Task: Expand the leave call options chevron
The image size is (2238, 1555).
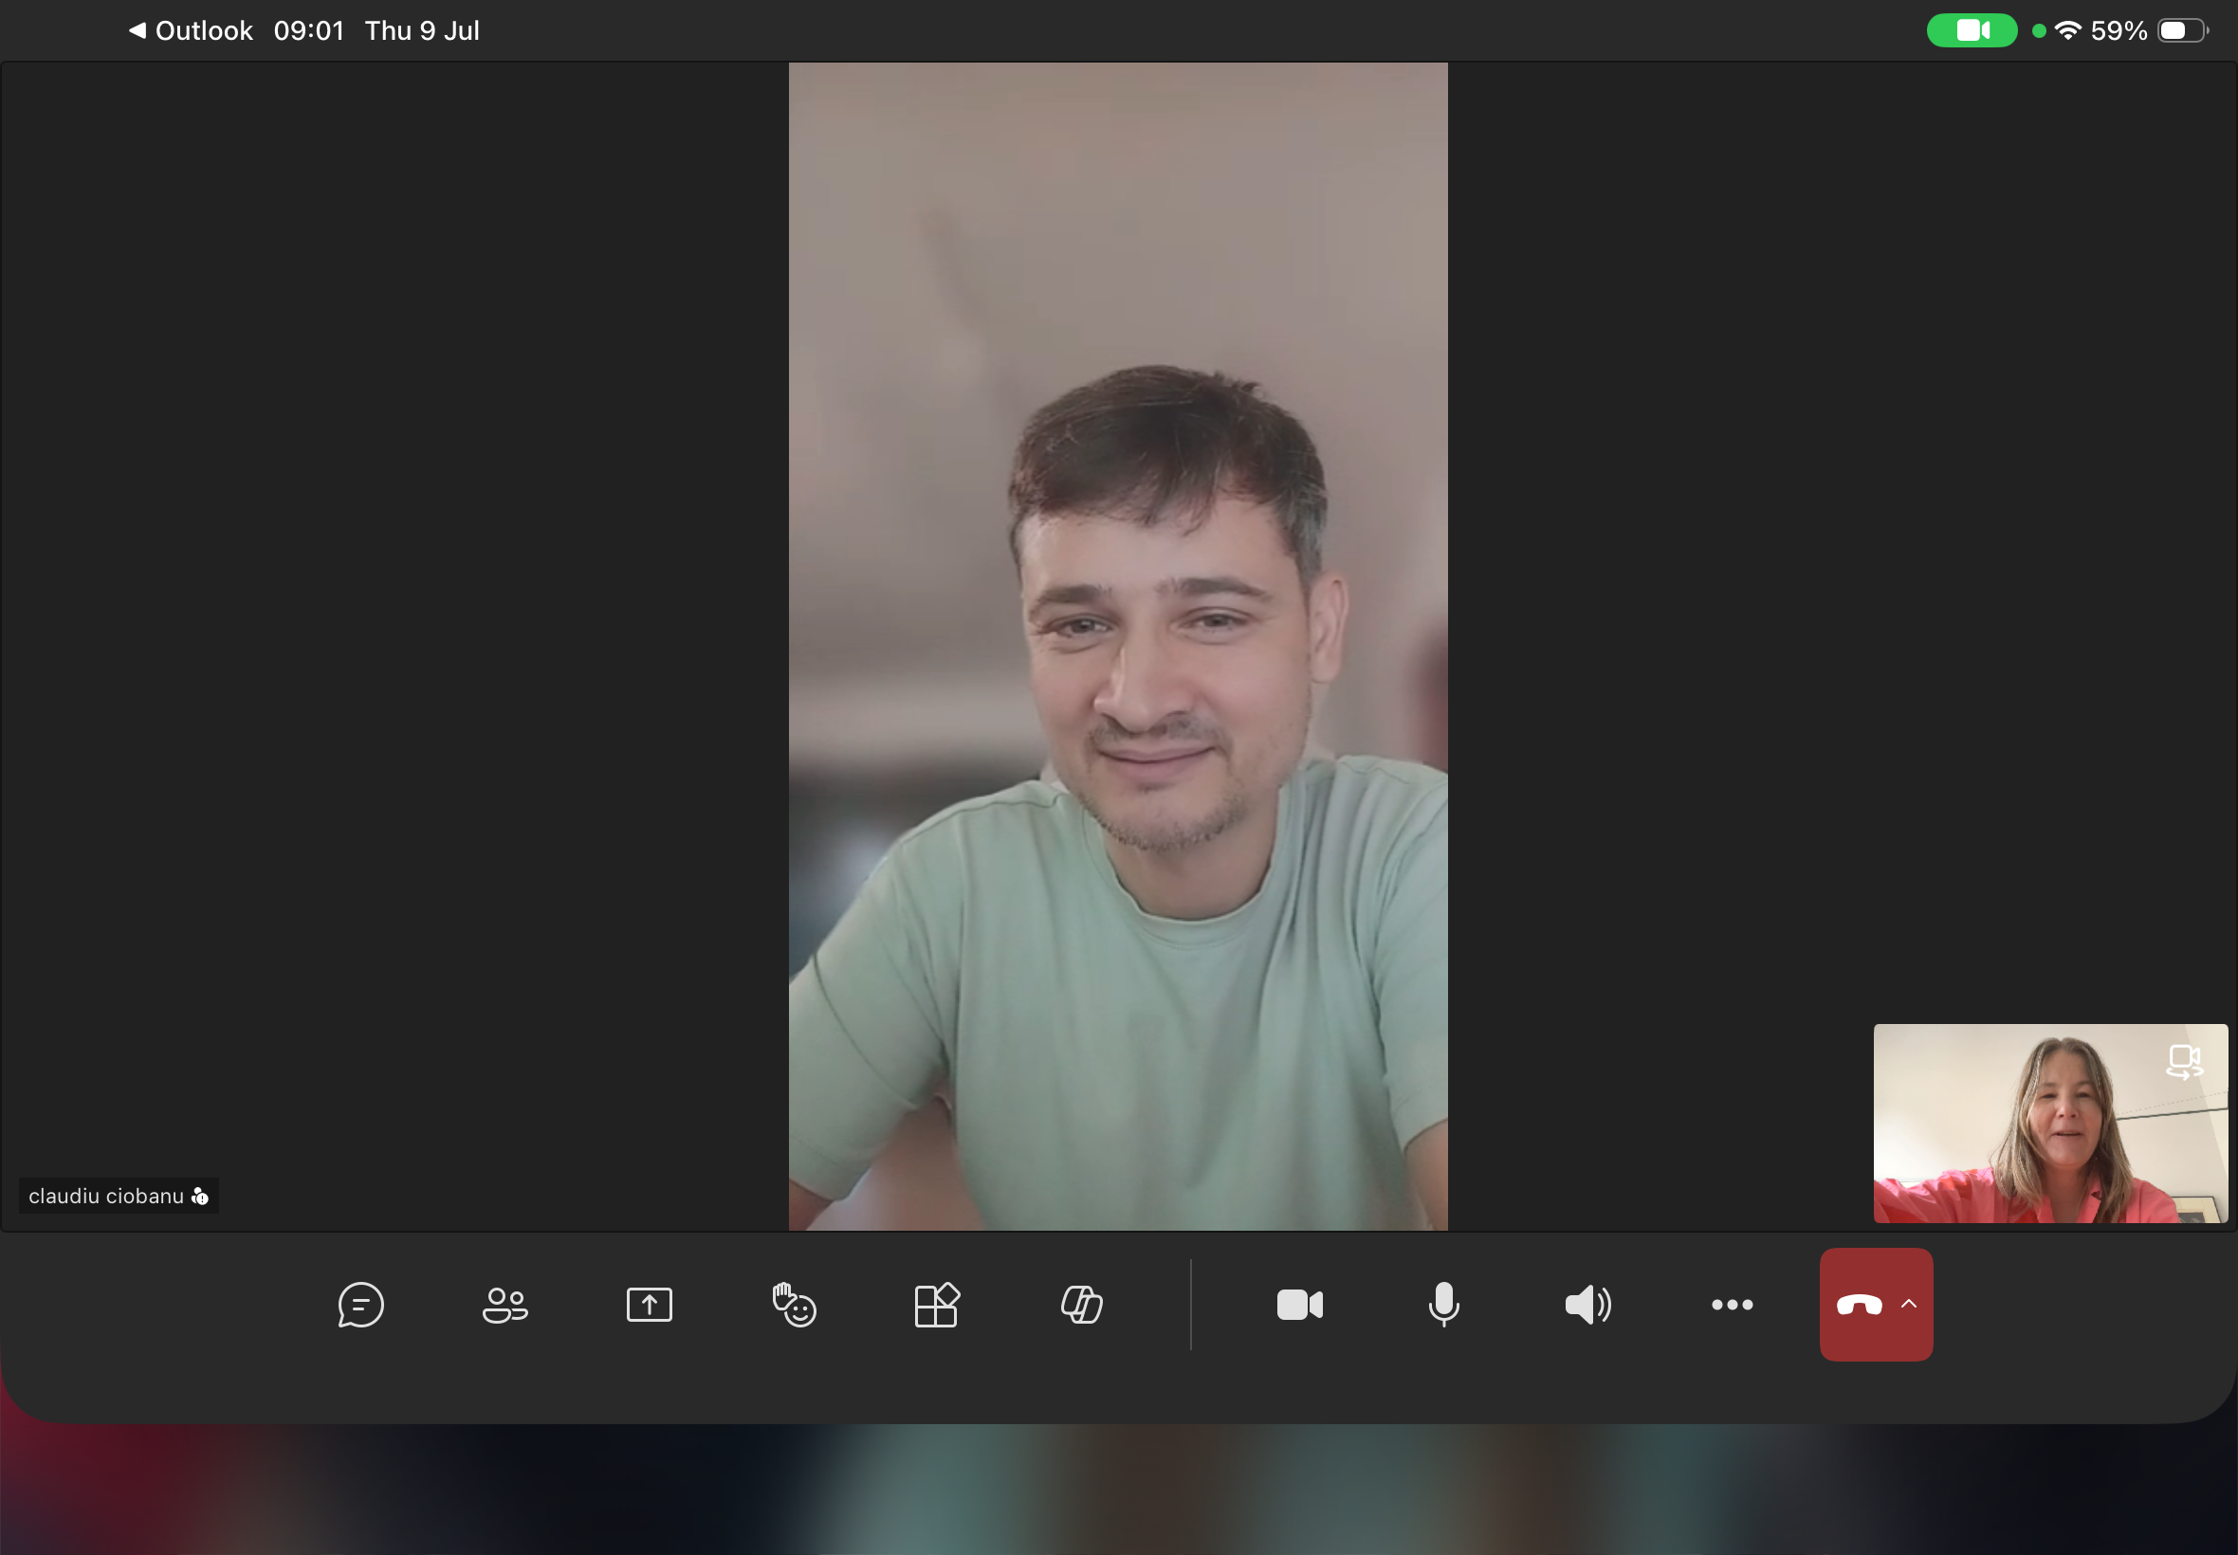Action: pos(1909,1304)
